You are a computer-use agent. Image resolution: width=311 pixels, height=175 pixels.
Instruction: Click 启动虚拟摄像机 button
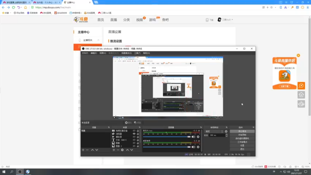(242, 138)
